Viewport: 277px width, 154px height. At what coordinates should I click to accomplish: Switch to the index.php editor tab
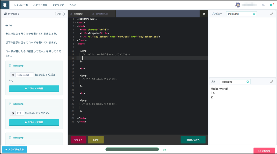[79, 14]
